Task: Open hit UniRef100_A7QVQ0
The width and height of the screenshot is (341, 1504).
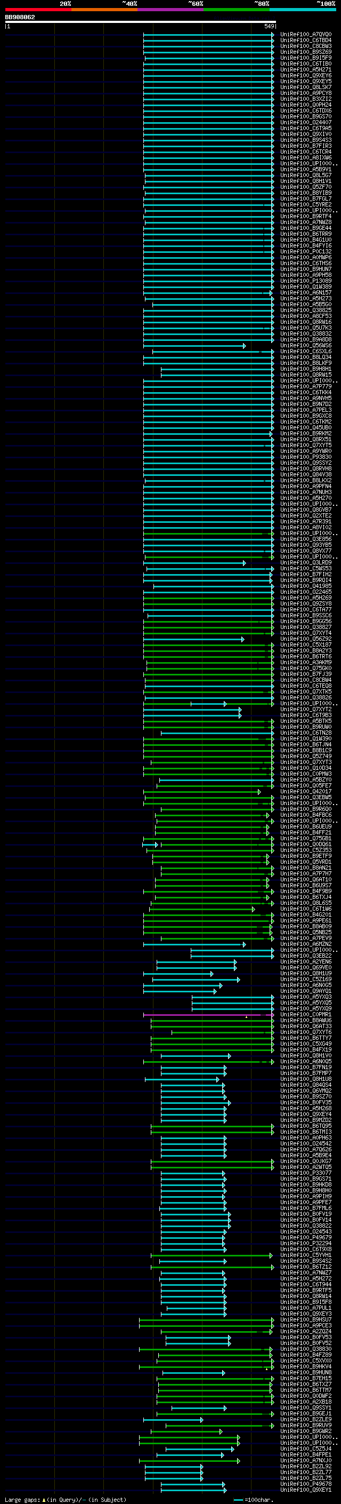Action: point(305,35)
